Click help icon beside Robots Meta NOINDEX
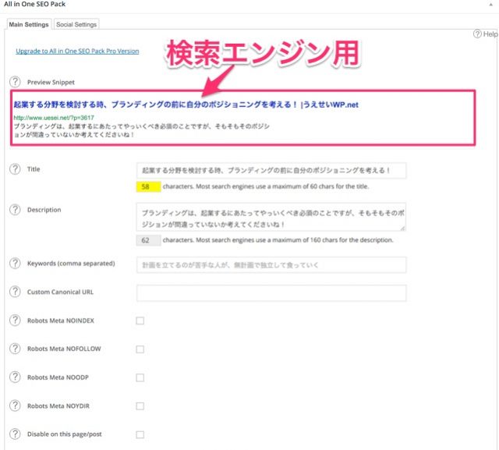 [x=15, y=321]
